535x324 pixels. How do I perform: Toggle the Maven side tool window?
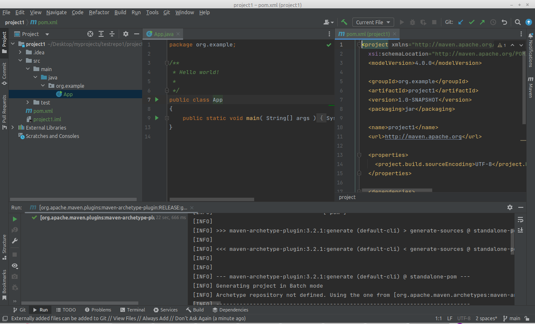coord(530,87)
